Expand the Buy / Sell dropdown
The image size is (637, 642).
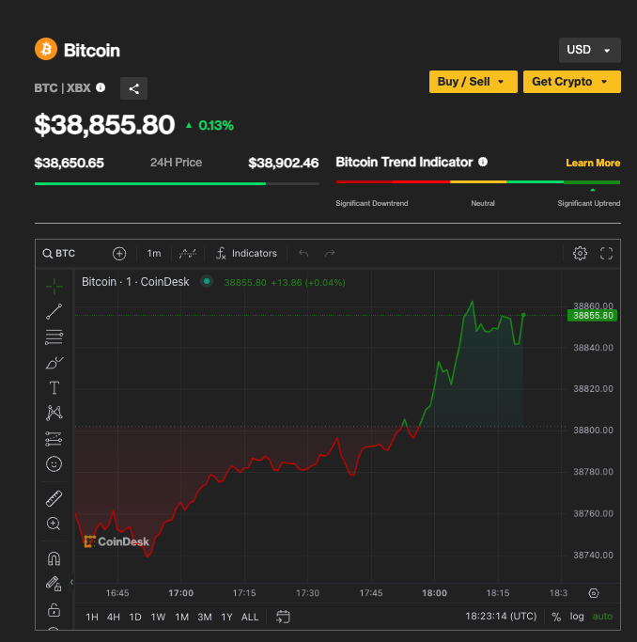pyautogui.click(x=473, y=82)
